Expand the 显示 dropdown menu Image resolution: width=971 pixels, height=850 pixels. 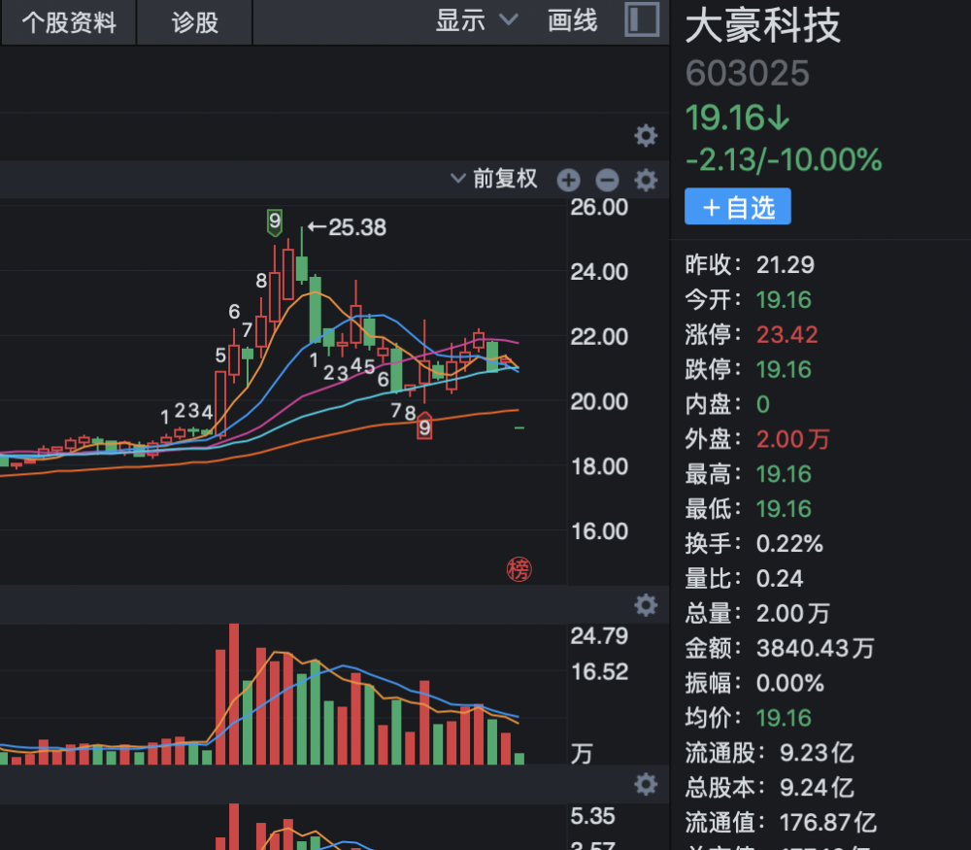(x=476, y=21)
